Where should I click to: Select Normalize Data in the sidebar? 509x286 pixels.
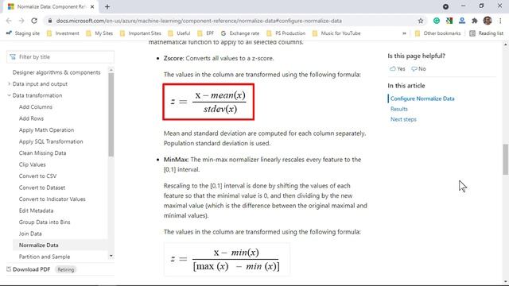tap(39, 245)
